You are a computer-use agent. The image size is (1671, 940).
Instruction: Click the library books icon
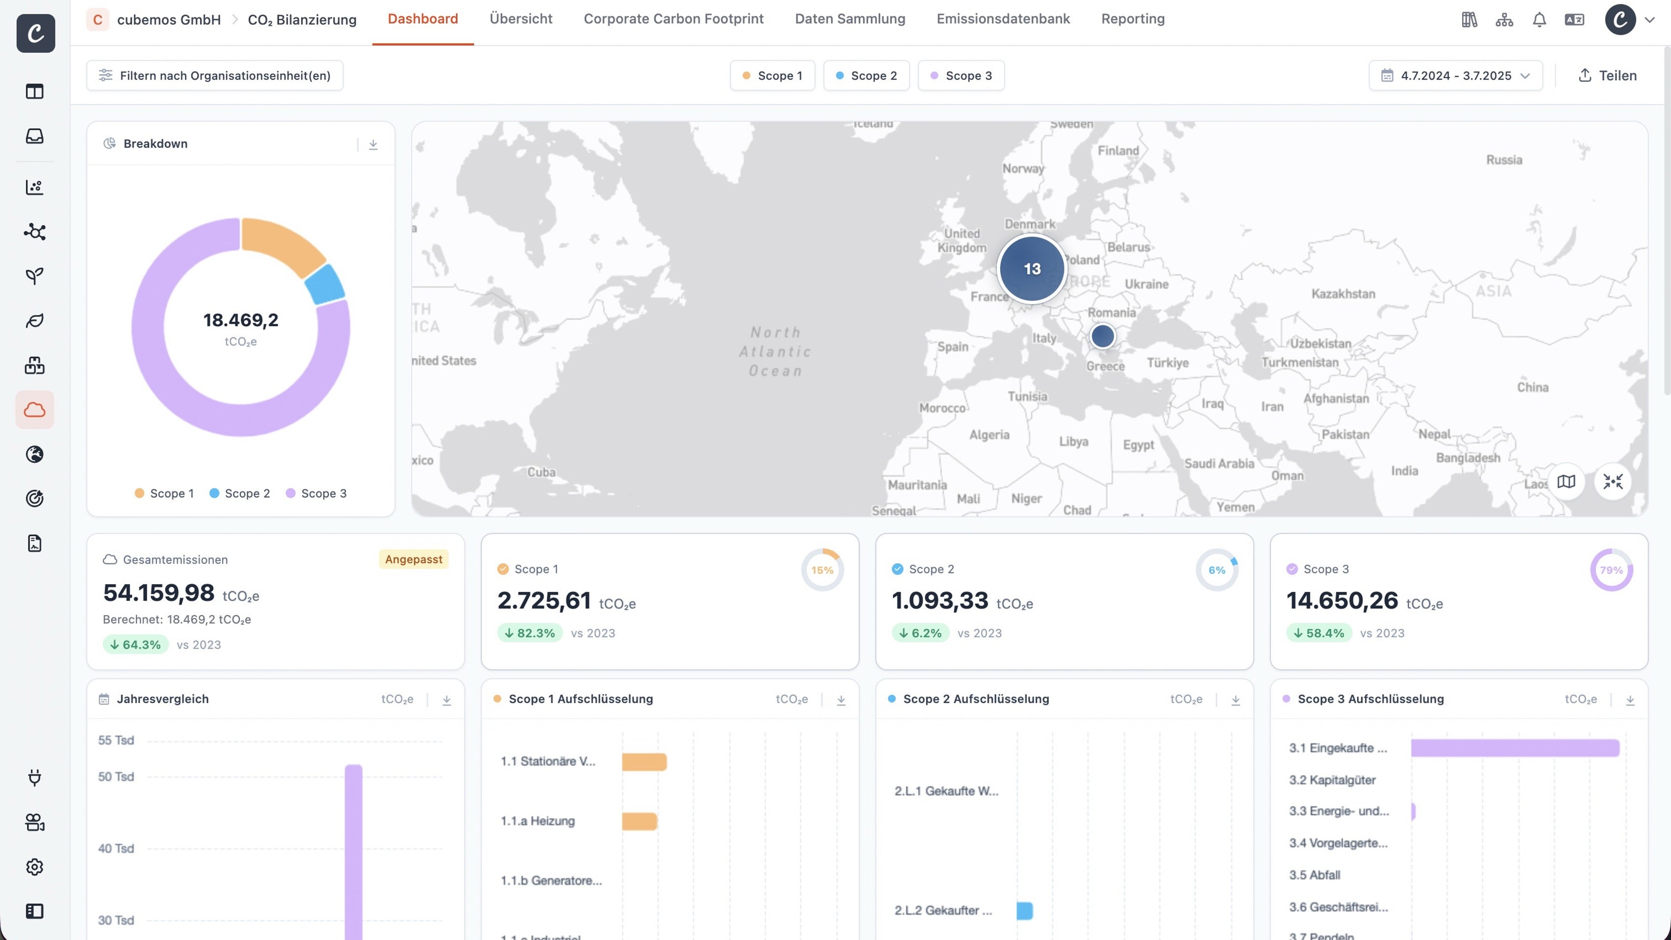point(1469,20)
